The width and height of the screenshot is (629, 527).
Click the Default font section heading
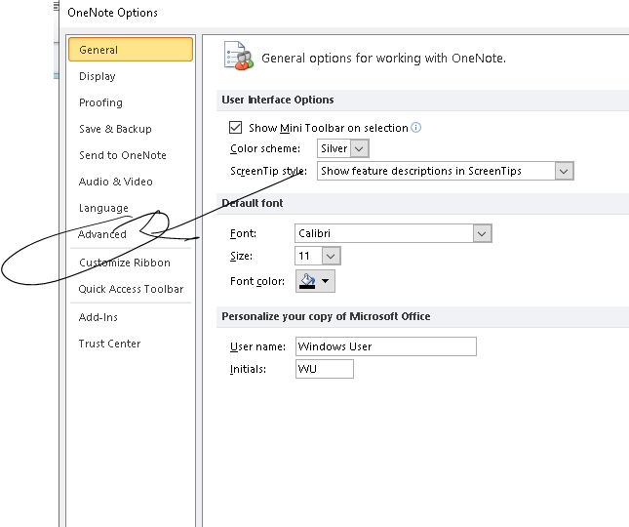click(253, 203)
